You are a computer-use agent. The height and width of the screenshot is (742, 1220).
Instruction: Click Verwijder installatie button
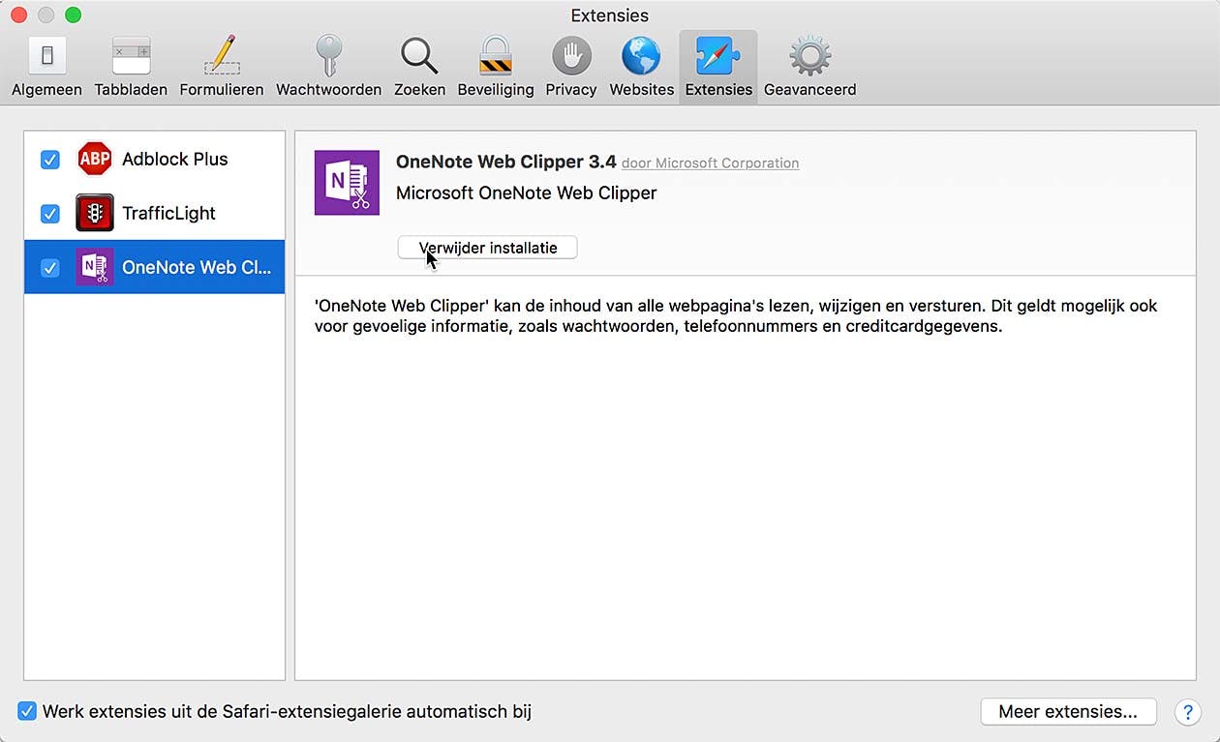coord(488,248)
